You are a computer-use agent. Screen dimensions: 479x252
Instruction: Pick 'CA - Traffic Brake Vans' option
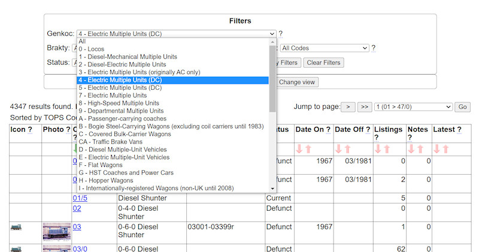[113, 142]
